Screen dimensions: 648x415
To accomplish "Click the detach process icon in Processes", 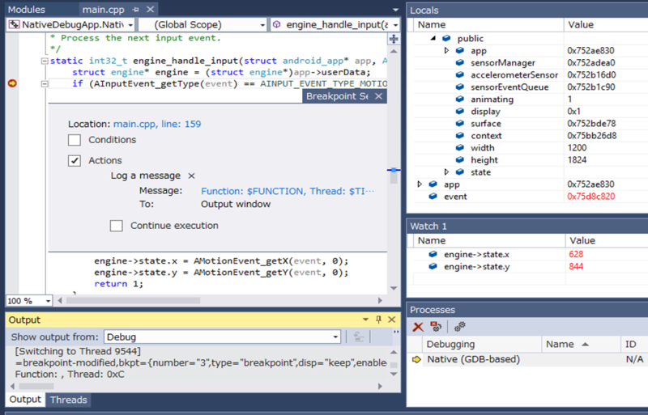I will [x=436, y=327].
